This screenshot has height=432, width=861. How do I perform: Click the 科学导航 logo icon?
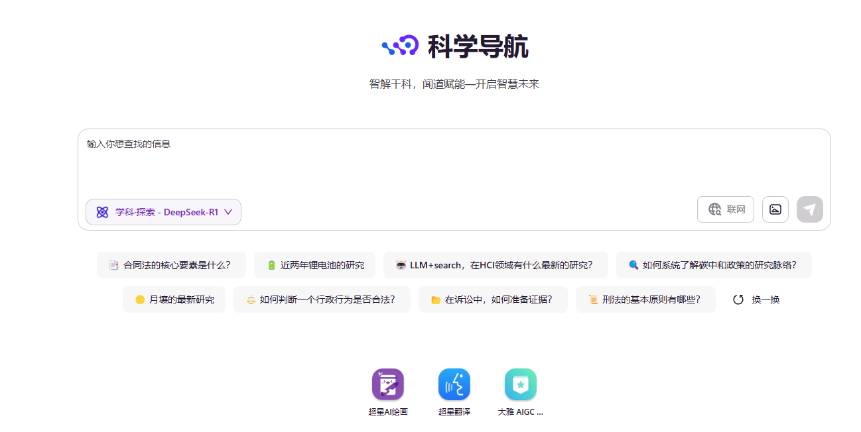[400, 46]
